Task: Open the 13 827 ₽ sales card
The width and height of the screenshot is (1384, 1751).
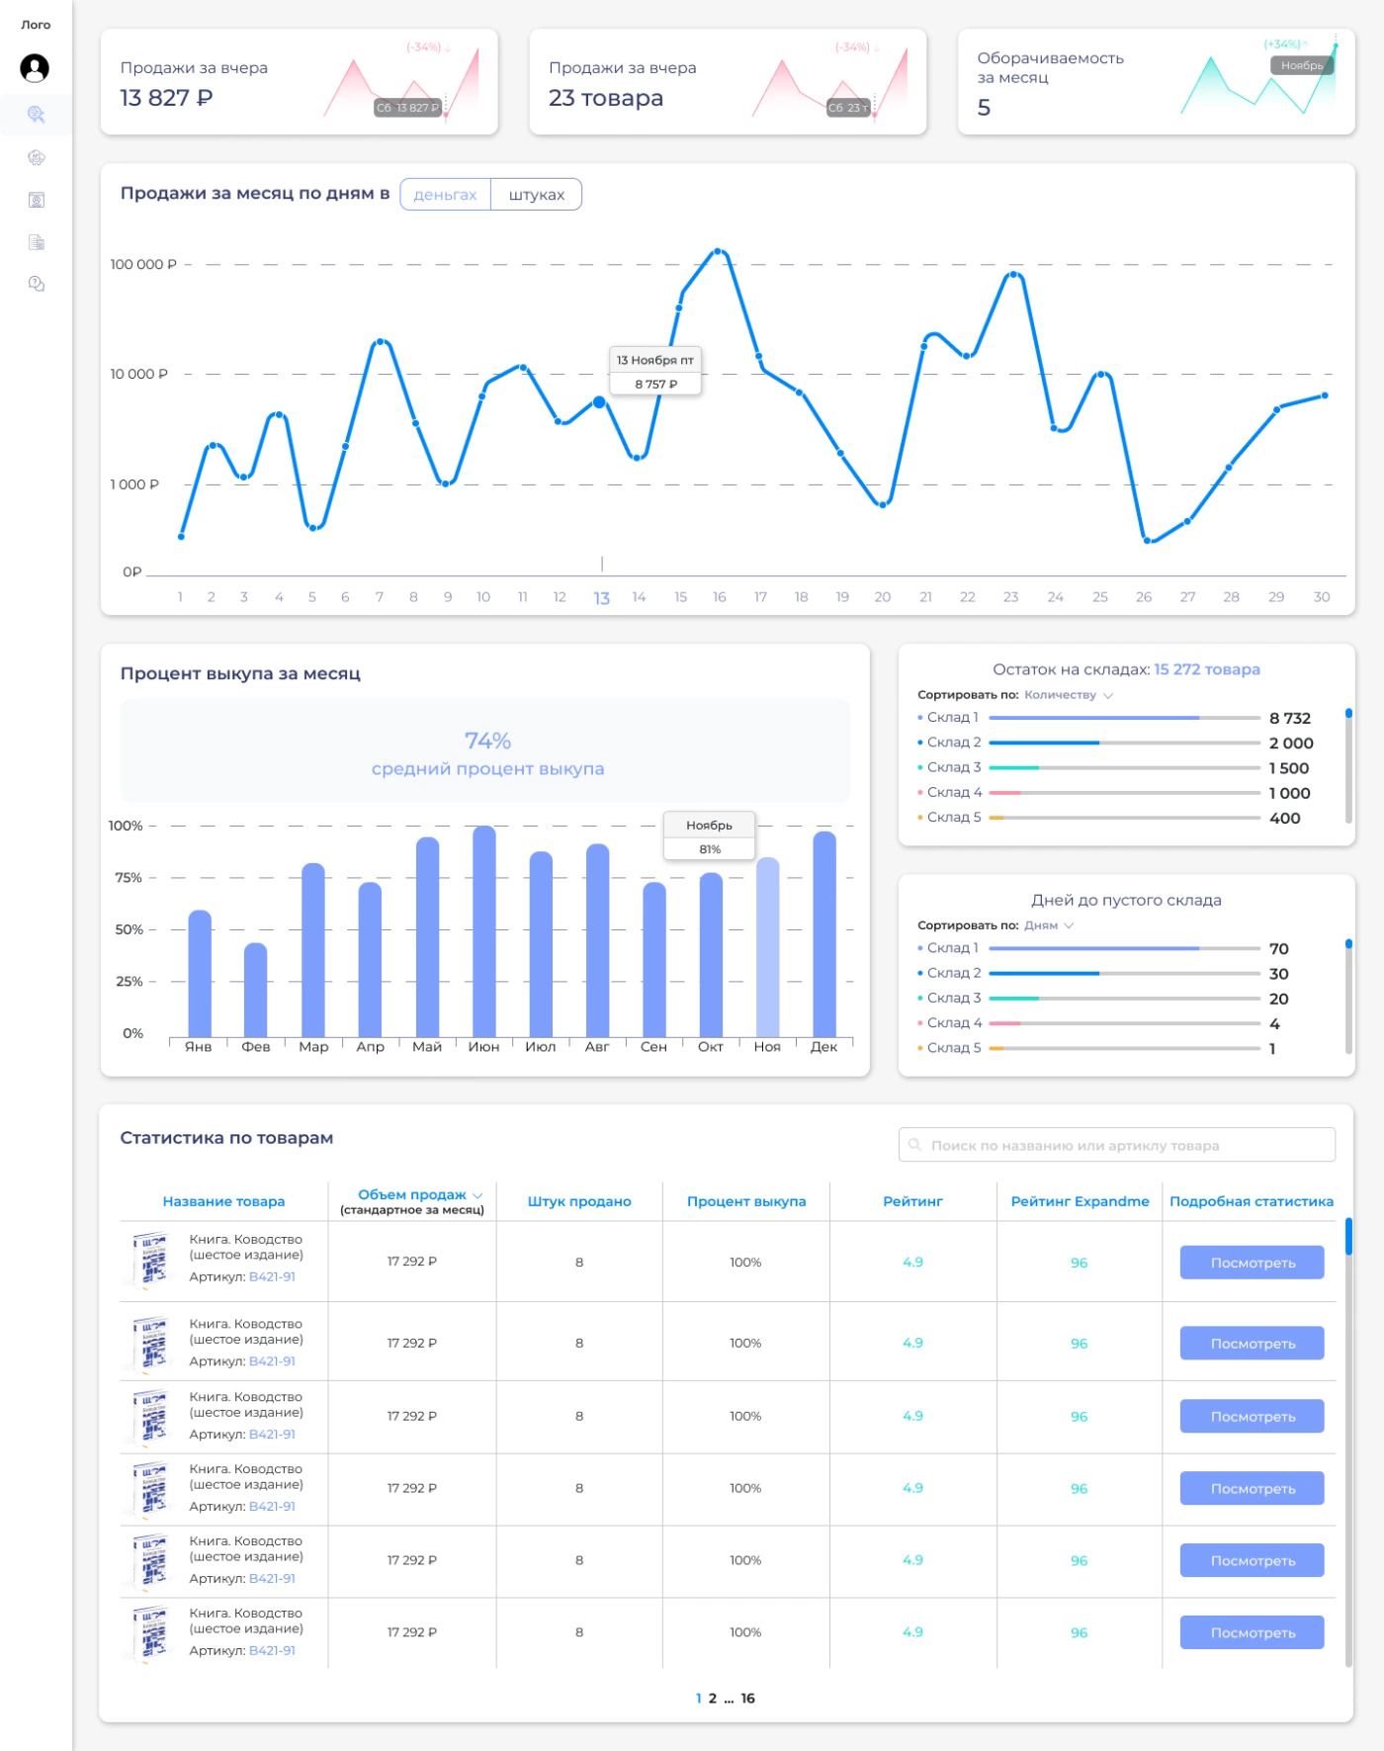Action: (300, 82)
